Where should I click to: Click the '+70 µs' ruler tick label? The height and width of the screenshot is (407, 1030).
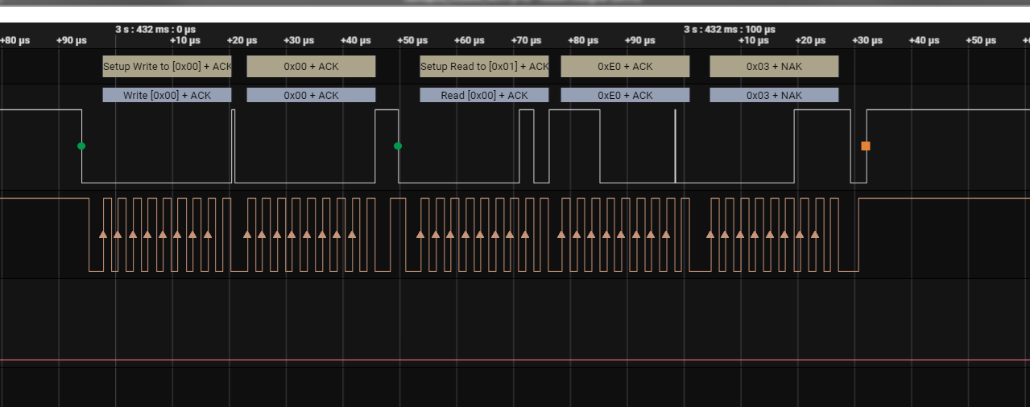pos(527,40)
